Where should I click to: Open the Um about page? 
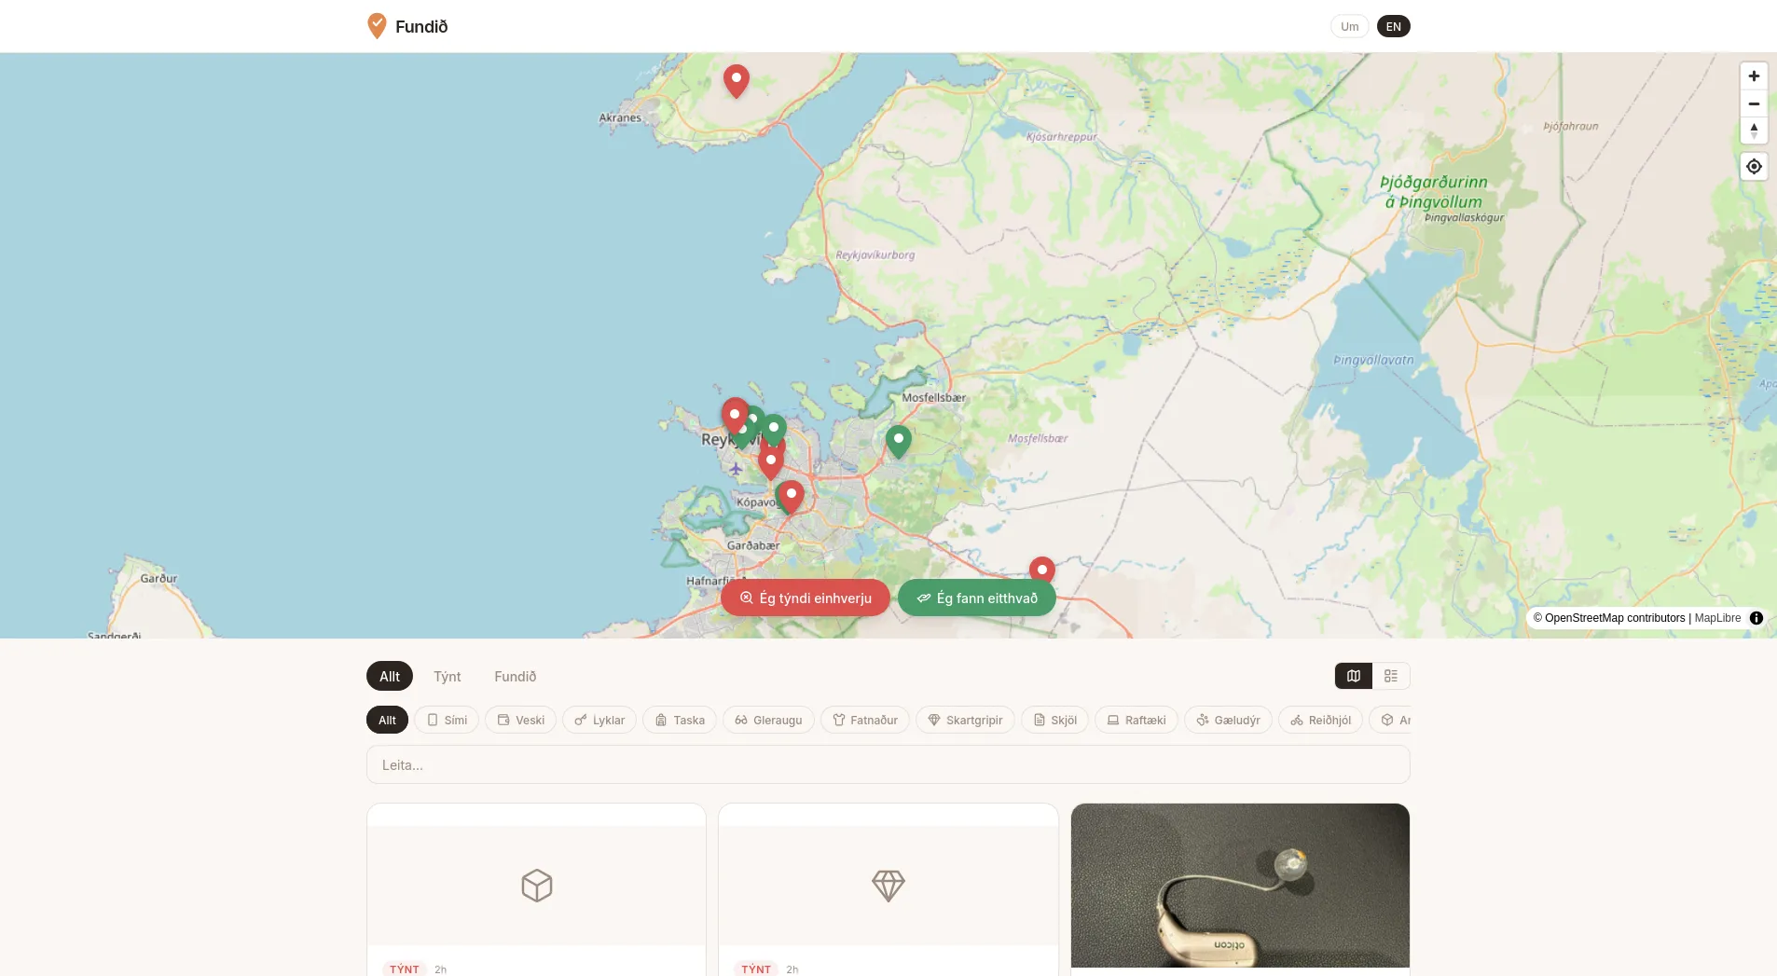(1350, 26)
